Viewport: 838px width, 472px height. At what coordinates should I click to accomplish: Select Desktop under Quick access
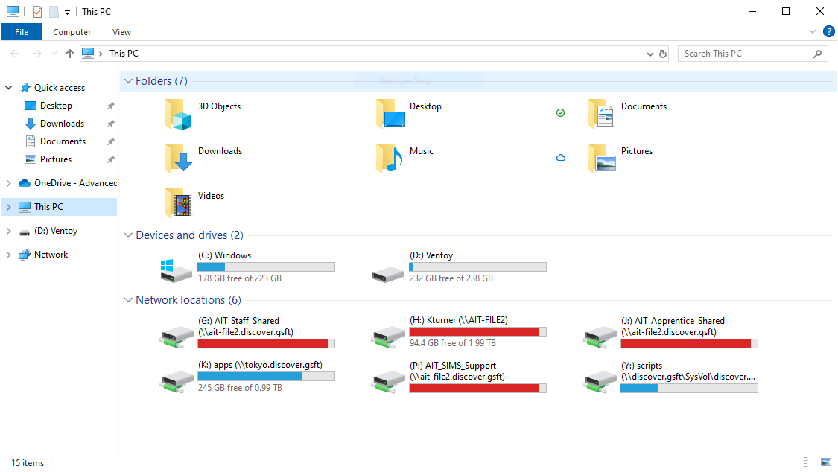click(x=56, y=106)
